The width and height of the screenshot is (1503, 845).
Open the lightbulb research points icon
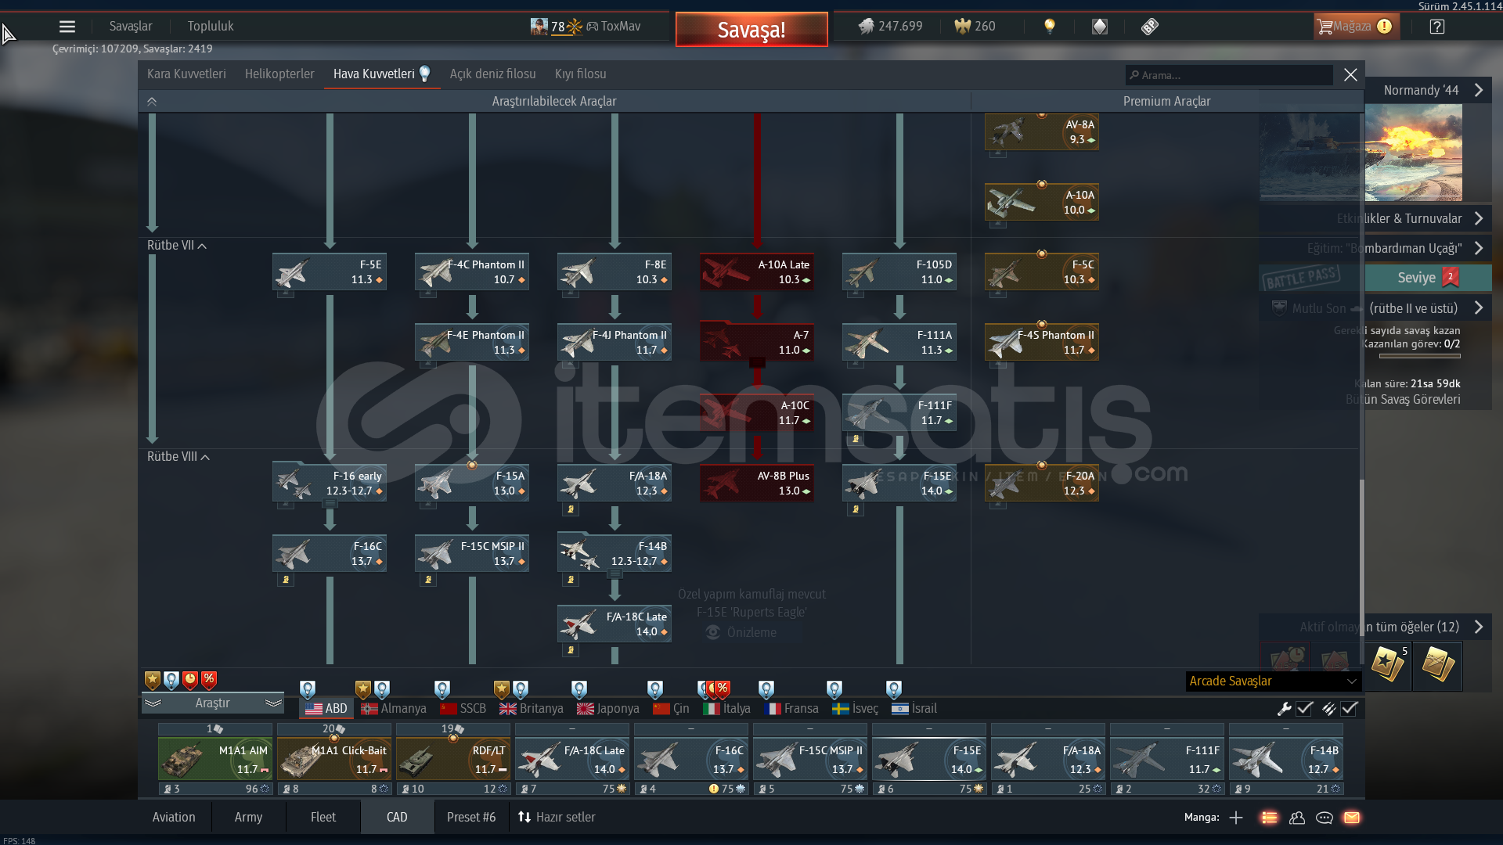pos(1050,27)
